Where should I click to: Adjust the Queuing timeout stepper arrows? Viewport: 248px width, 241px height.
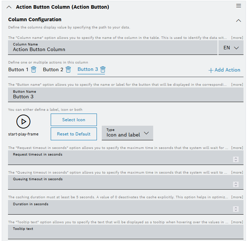236,184
